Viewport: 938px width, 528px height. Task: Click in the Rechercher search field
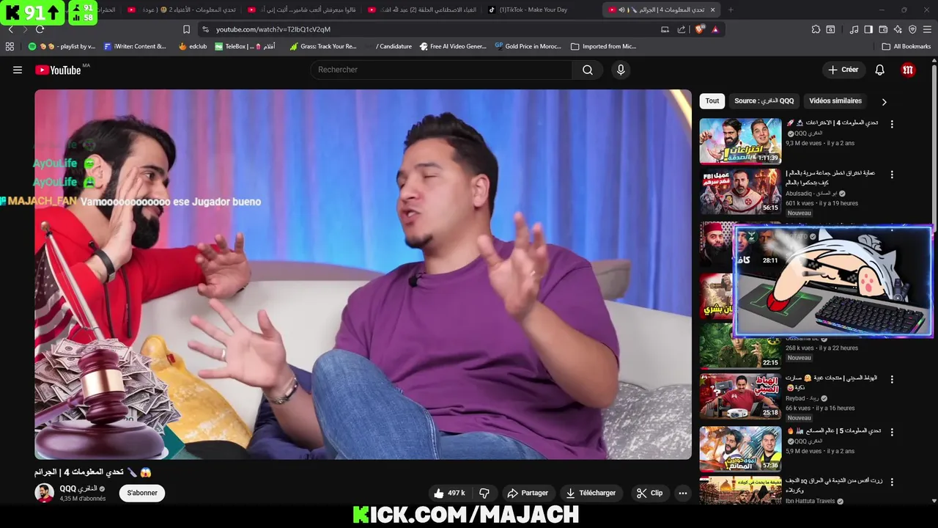click(x=442, y=70)
